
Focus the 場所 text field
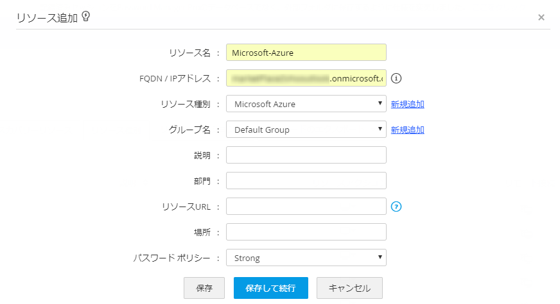click(x=306, y=232)
